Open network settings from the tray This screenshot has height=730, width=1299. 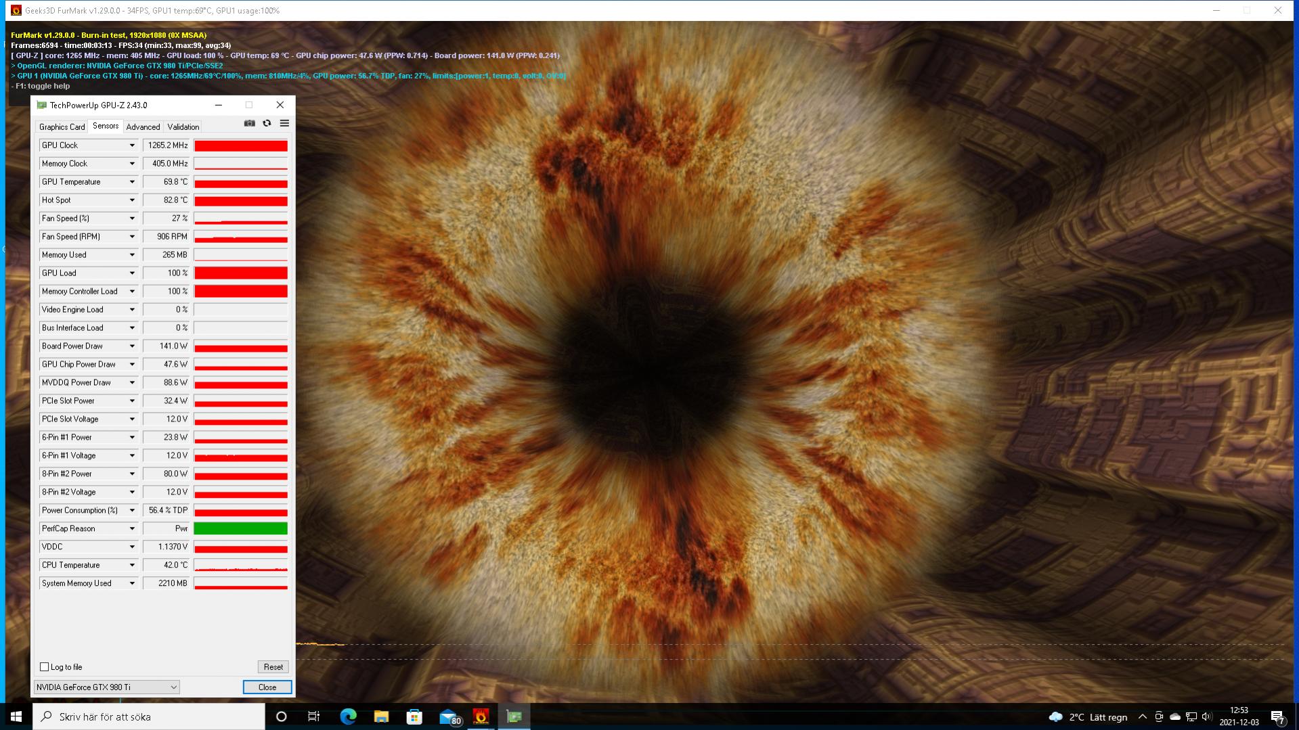coord(1191,717)
